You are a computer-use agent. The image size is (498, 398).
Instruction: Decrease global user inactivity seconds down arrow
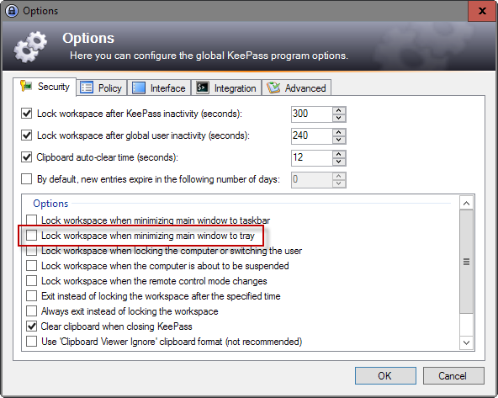click(339, 140)
